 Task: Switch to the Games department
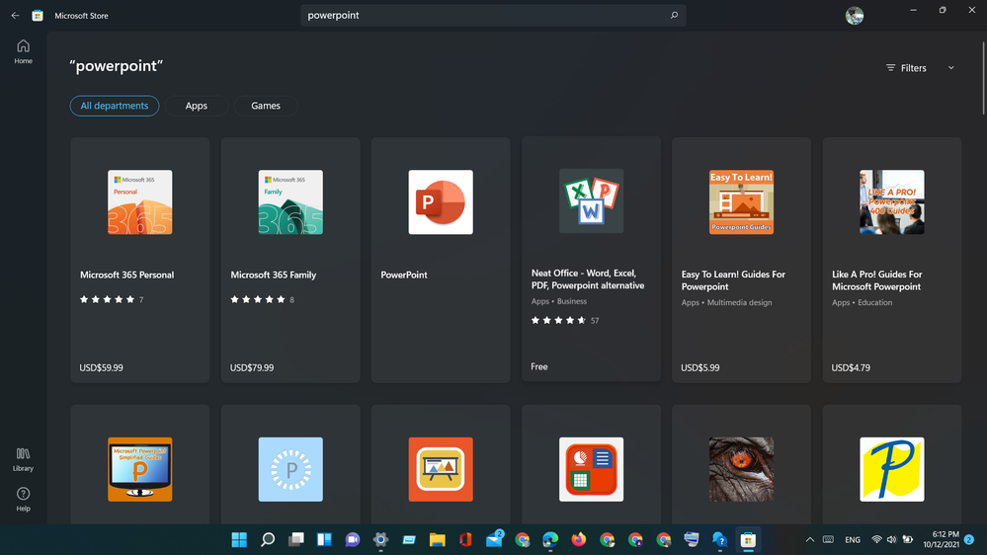coord(266,106)
